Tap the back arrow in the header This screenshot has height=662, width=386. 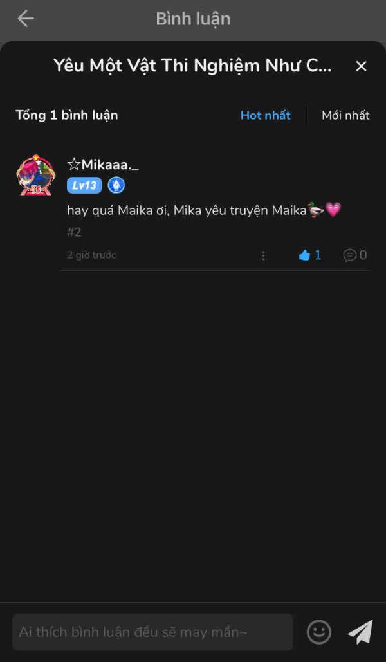pos(26,19)
